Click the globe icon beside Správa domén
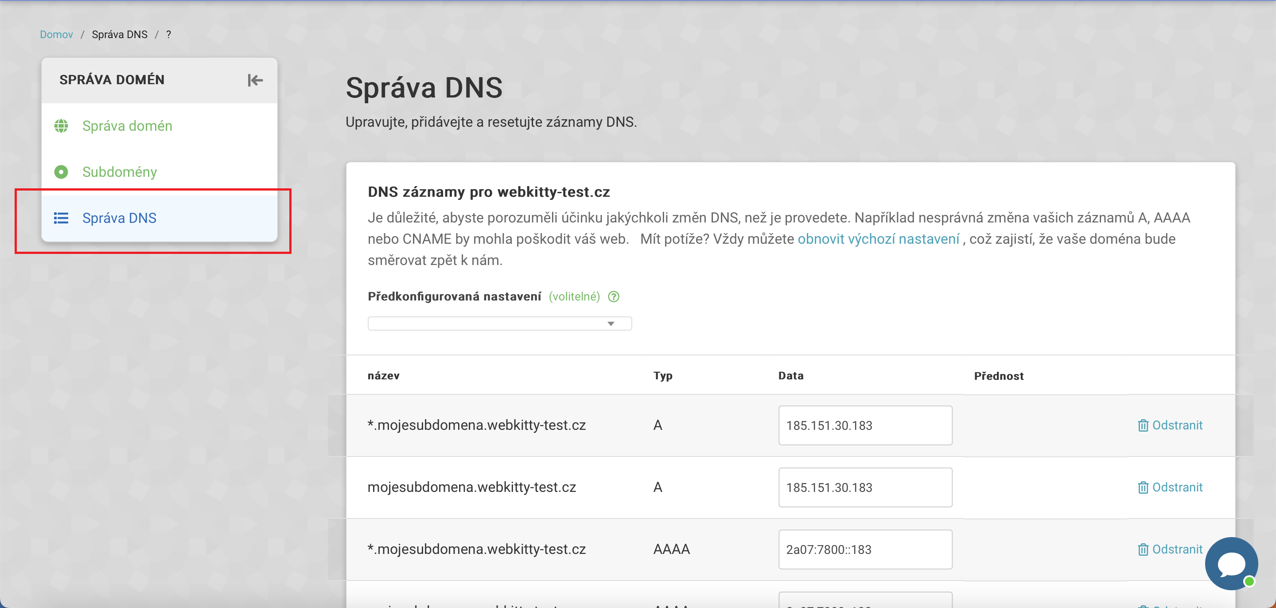The height and width of the screenshot is (608, 1276). 61,126
